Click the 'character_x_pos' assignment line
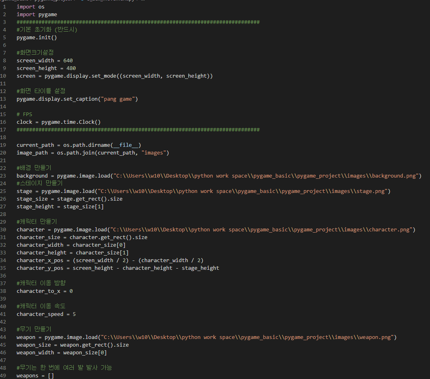This screenshot has height=379, width=430. (110, 260)
